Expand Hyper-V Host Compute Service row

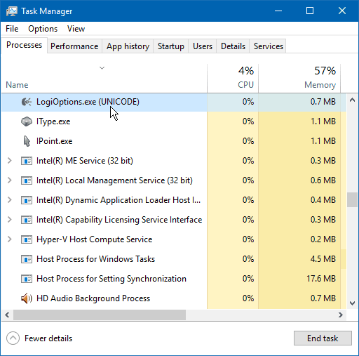pos(9,239)
